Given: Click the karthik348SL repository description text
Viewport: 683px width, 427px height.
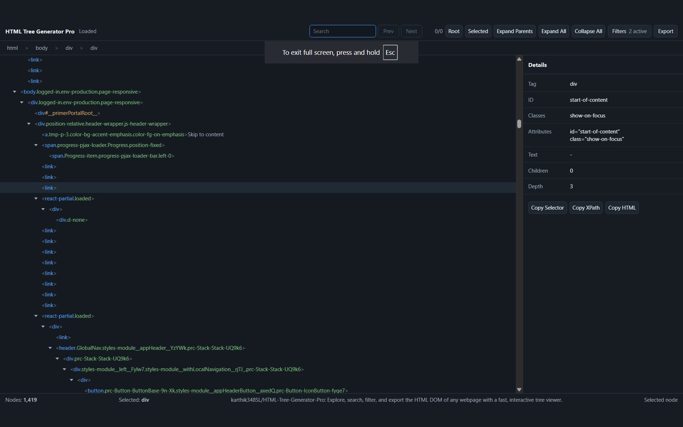Looking at the screenshot, I should pos(396,400).
